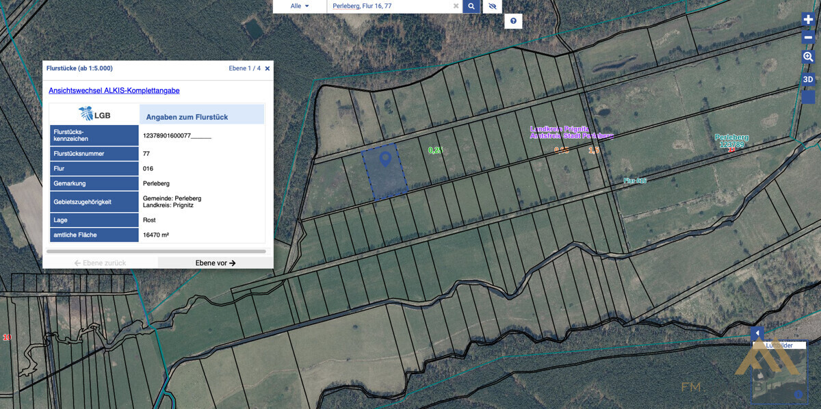
Task: Close the Flurstücke info panel
Action: point(268,68)
